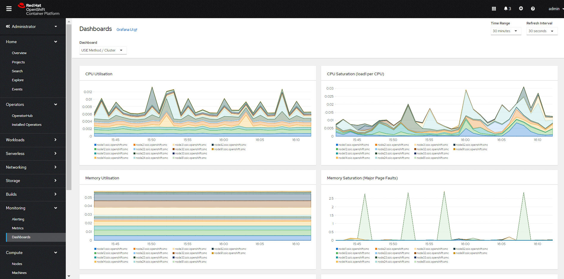Toggle node91 series in CPU Saturation legend

470,149
